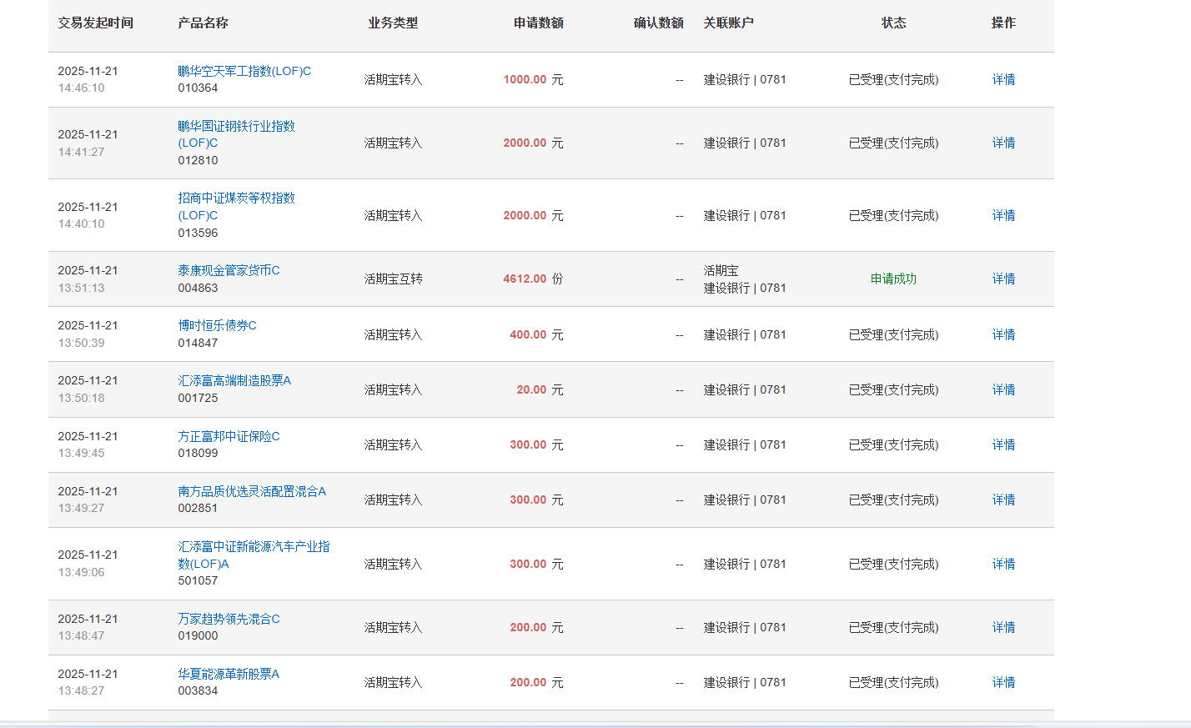Select fund code 014847

click(198, 343)
